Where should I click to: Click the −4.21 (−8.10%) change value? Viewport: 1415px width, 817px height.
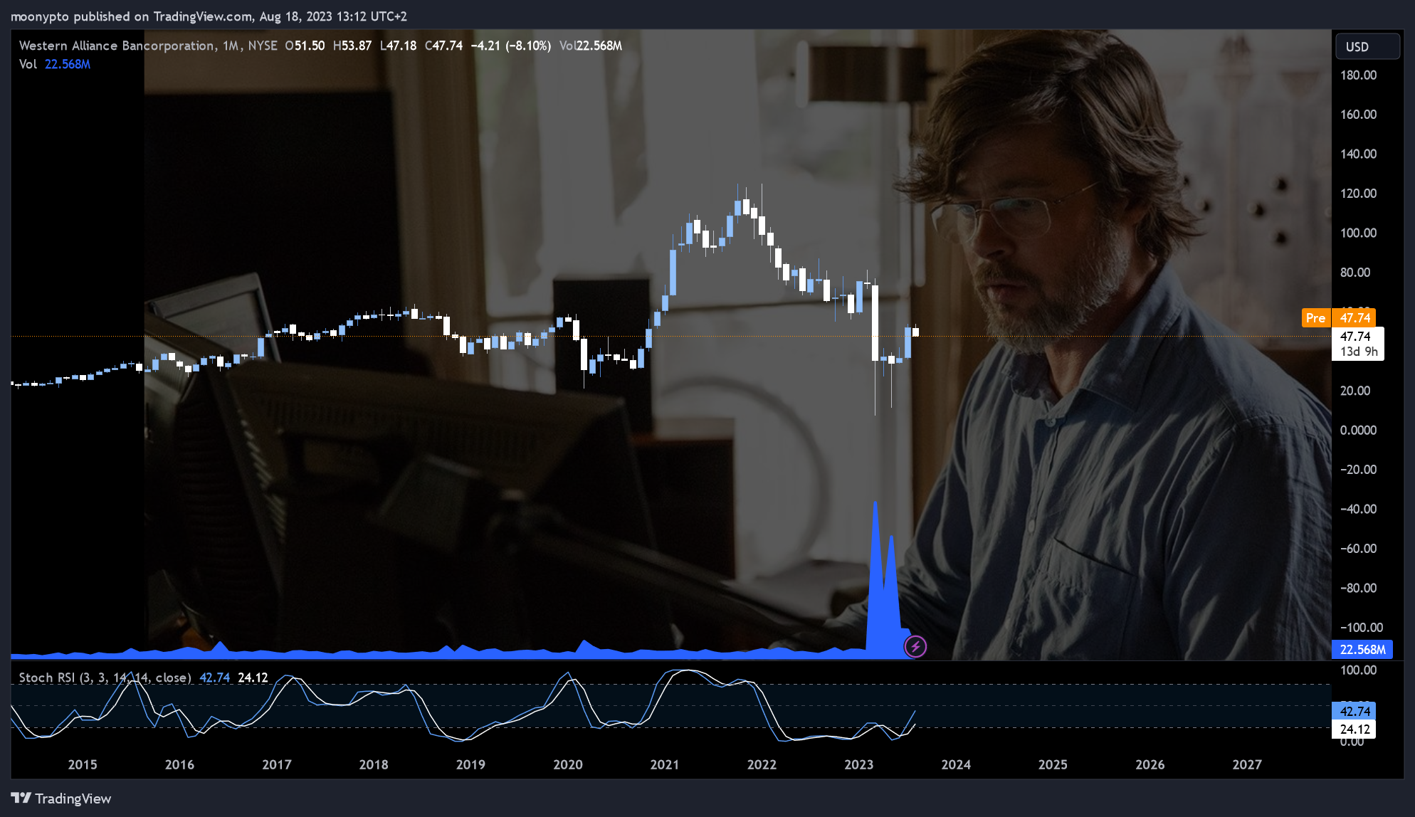(x=511, y=46)
